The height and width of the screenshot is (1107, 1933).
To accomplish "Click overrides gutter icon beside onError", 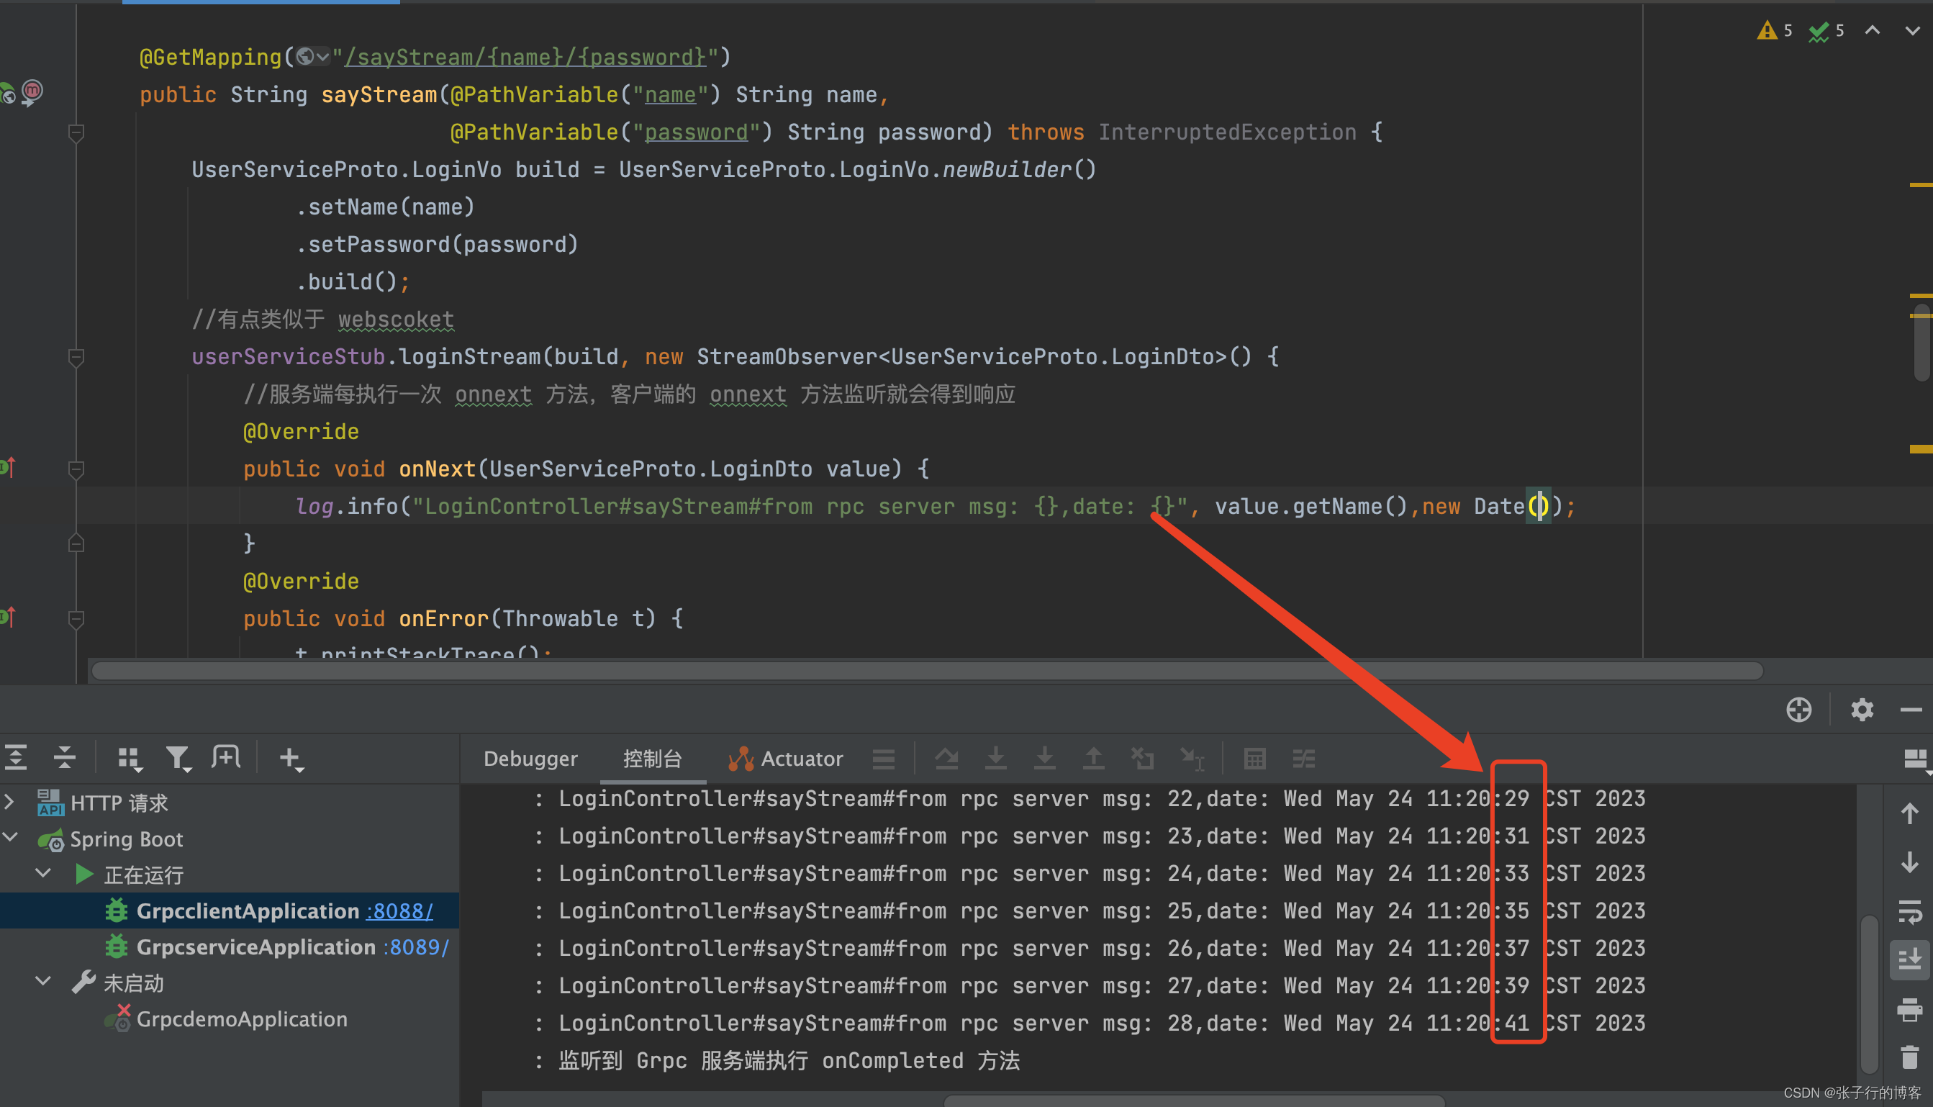I will 7,618.
